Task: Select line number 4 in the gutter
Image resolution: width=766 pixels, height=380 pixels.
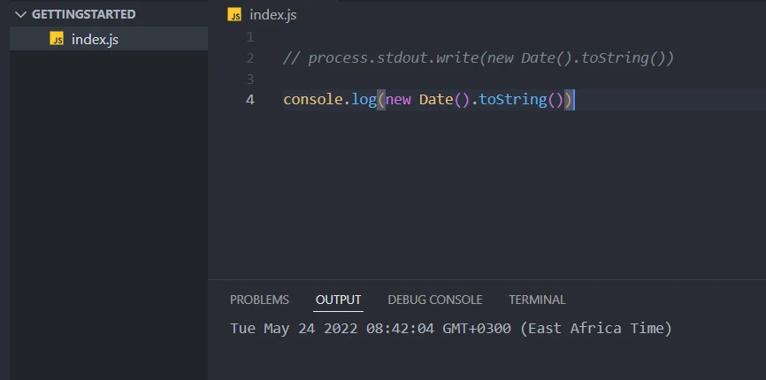Action: pos(249,99)
